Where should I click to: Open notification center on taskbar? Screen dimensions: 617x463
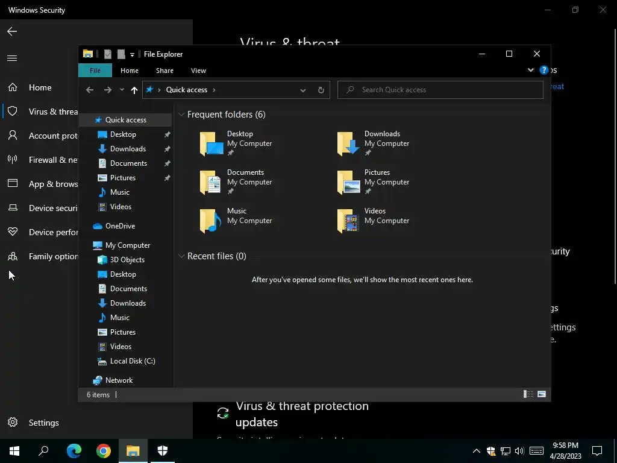coord(597,451)
